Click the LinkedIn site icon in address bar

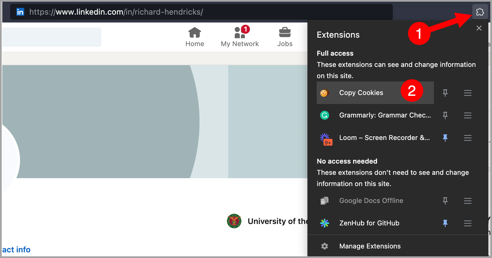(x=20, y=12)
